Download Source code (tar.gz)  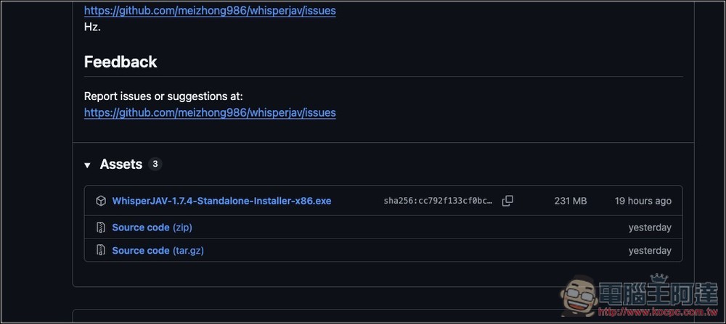(158, 251)
